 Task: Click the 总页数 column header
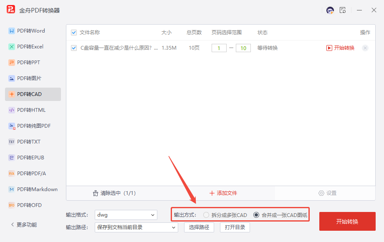(x=194, y=33)
